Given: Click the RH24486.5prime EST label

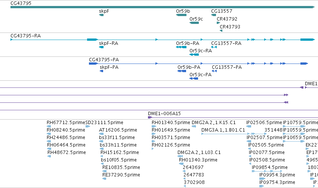Looking at the screenshot, I should click(x=66, y=138).
